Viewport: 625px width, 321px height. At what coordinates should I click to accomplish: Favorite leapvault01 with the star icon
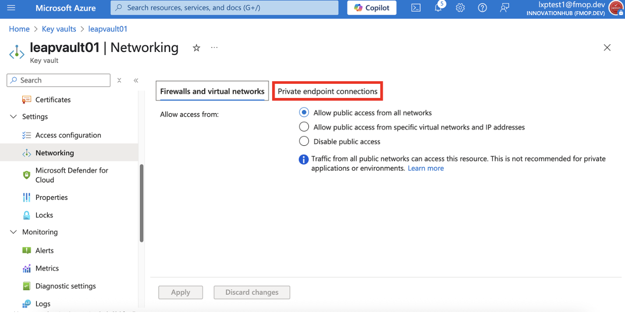click(196, 48)
